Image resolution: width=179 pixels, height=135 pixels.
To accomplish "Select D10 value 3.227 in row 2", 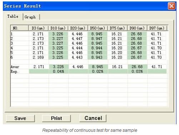I will coord(58,39).
